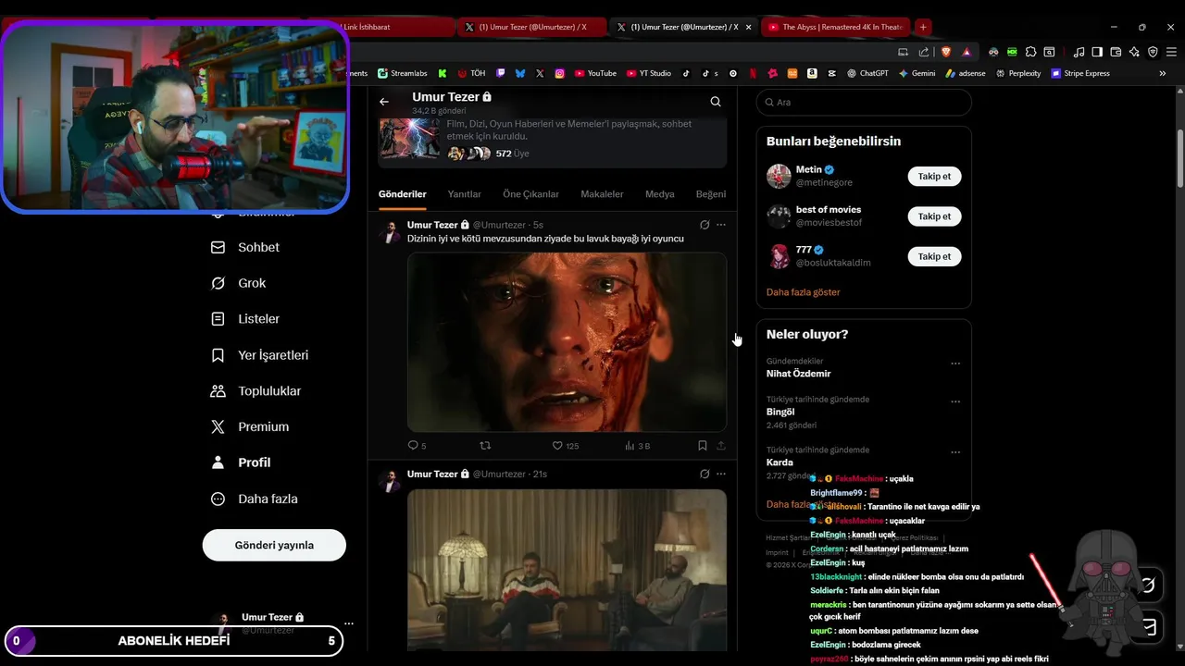Open options for the Bingöl trend
Image resolution: width=1185 pixels, height=666 pixels.
[955, 401]
